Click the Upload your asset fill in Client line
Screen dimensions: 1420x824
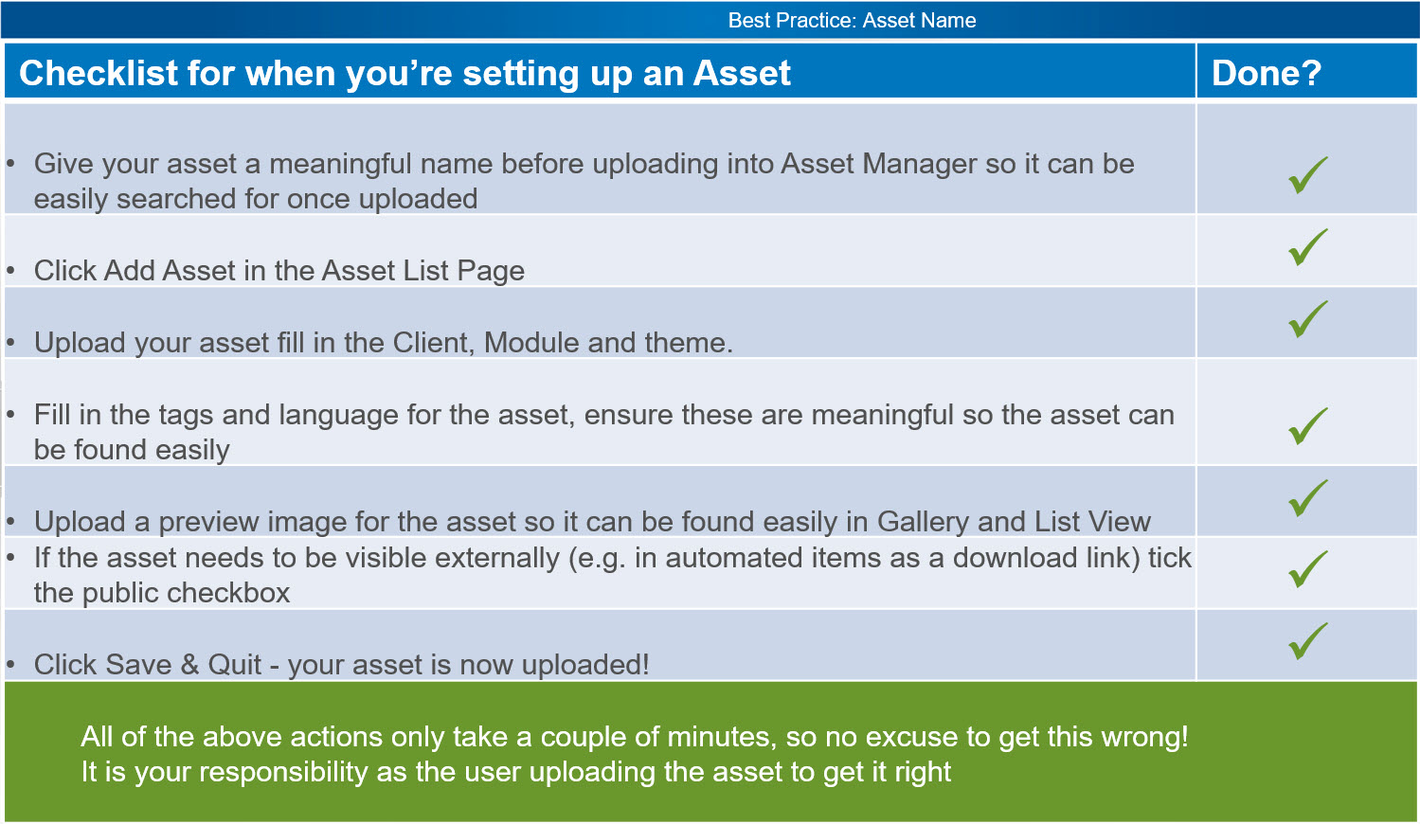click(x=383, y=342)
